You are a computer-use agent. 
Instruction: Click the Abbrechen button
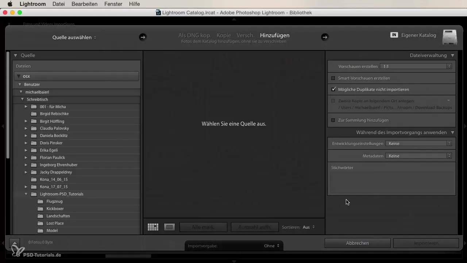point(358,243)
